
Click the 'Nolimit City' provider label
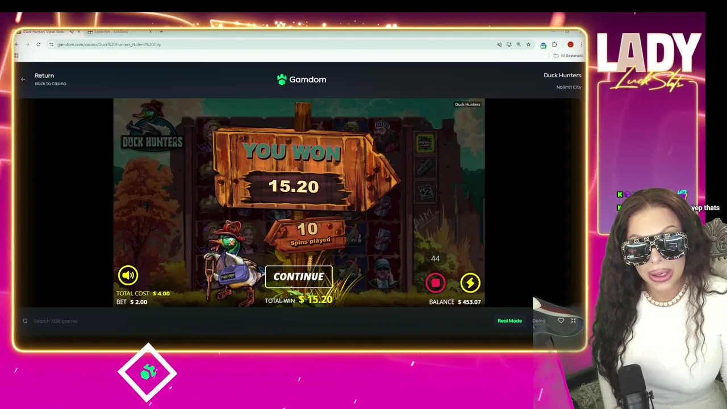click(x=569, y=87)
